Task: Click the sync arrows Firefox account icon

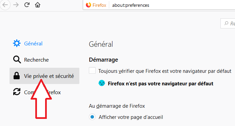Action: coord(17,92)
